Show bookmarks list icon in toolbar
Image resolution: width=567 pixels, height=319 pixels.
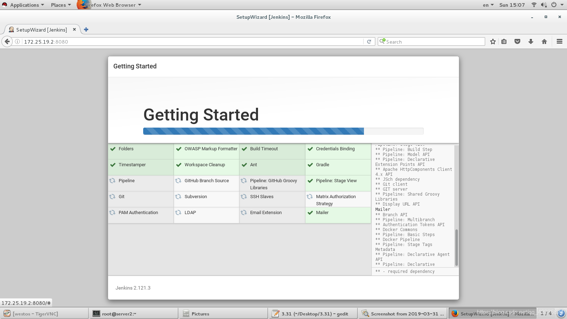point(504,41)
